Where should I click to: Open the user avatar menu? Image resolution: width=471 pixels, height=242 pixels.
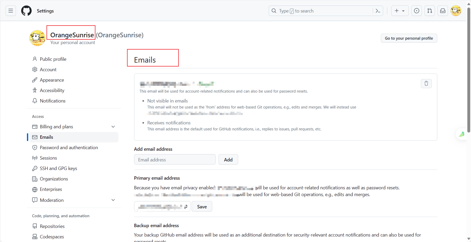click(456, 11)
